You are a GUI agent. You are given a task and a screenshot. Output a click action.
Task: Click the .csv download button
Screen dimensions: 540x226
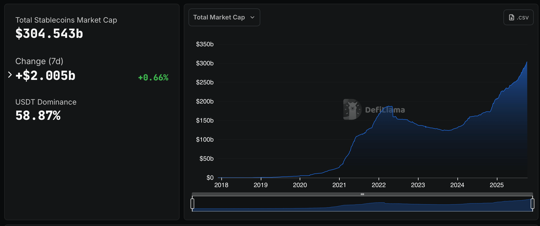tap(518, 17)
